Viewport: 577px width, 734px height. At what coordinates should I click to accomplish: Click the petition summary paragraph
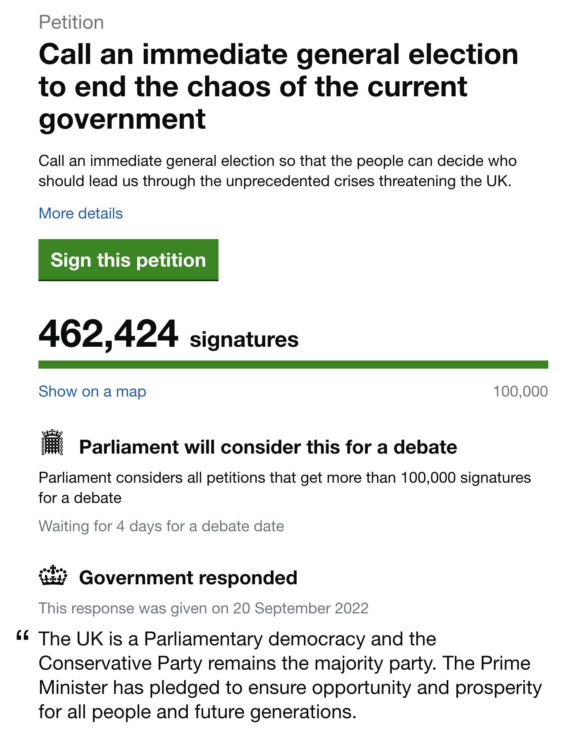(x=277, y=171)
